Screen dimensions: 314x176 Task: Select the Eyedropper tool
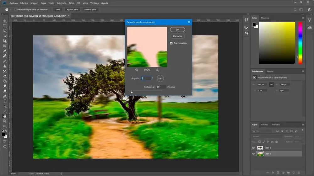tap(5, 51)
